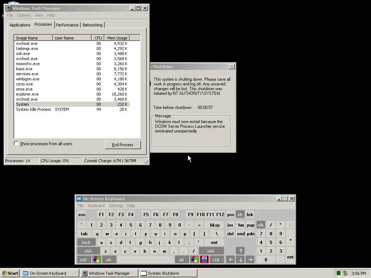Viewport: 371px width, 278px height.
Task: Open On-Screen Keyboard Settings menu
Action: coord(116,206)
